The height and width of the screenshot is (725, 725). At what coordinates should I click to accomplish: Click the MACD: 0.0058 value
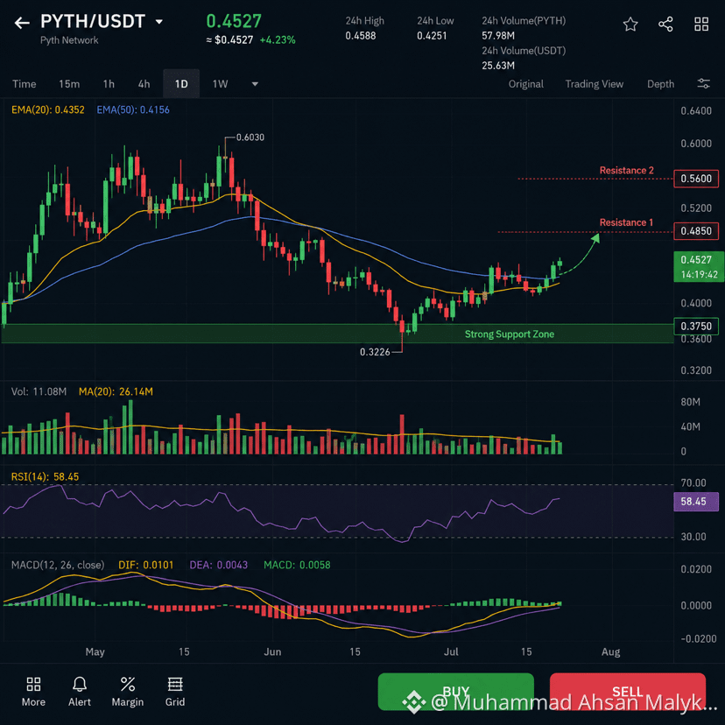click(297, 565)
